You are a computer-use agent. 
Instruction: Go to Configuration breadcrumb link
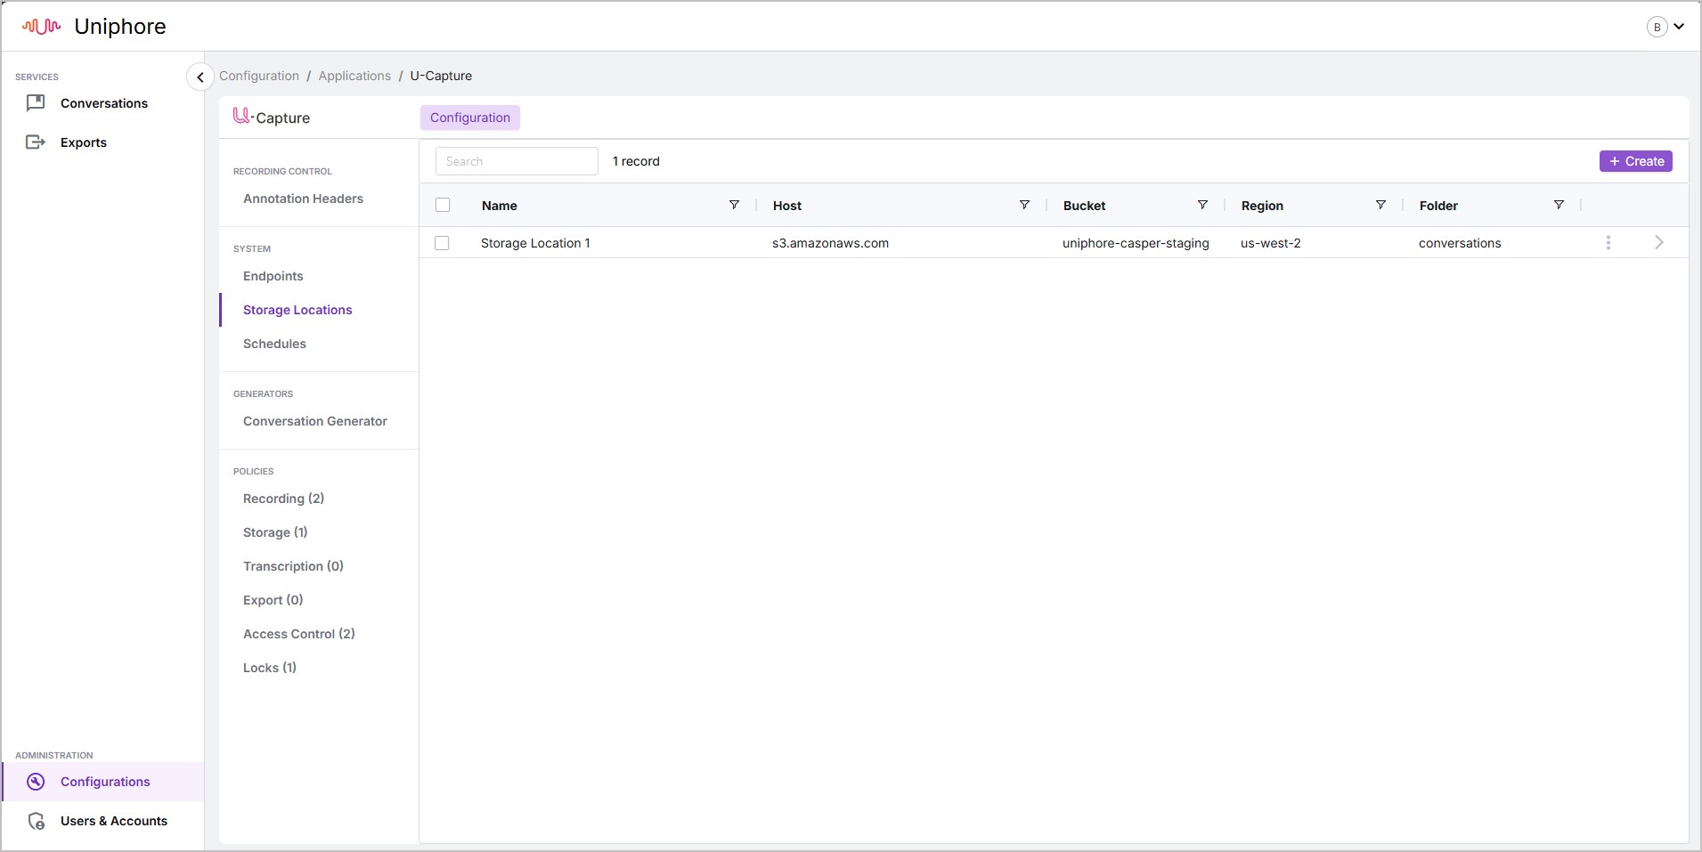tap(259, 76)
